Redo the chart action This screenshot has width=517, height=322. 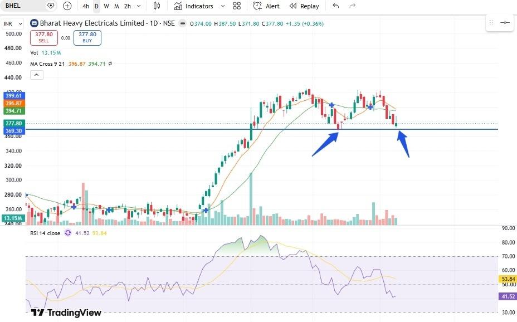353,6
